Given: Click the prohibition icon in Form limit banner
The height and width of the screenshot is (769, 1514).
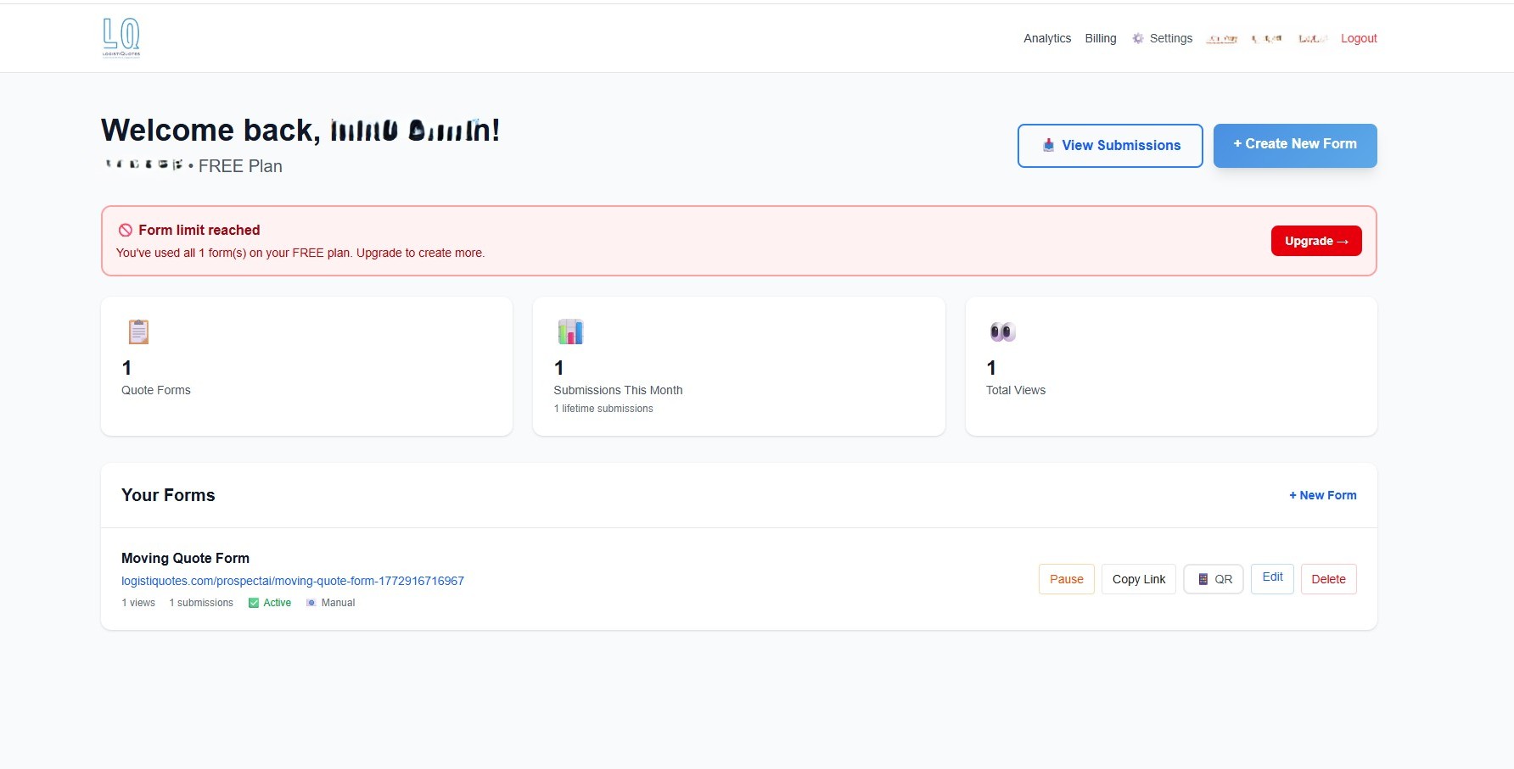Looking at the screenshot, I should 126,229.
